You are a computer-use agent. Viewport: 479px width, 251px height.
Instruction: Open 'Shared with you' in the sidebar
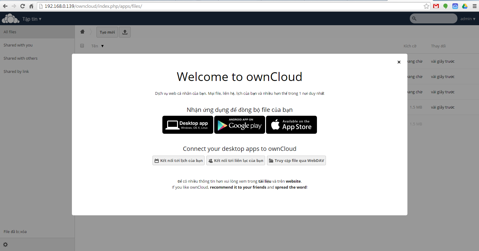[x=37, y=45]
